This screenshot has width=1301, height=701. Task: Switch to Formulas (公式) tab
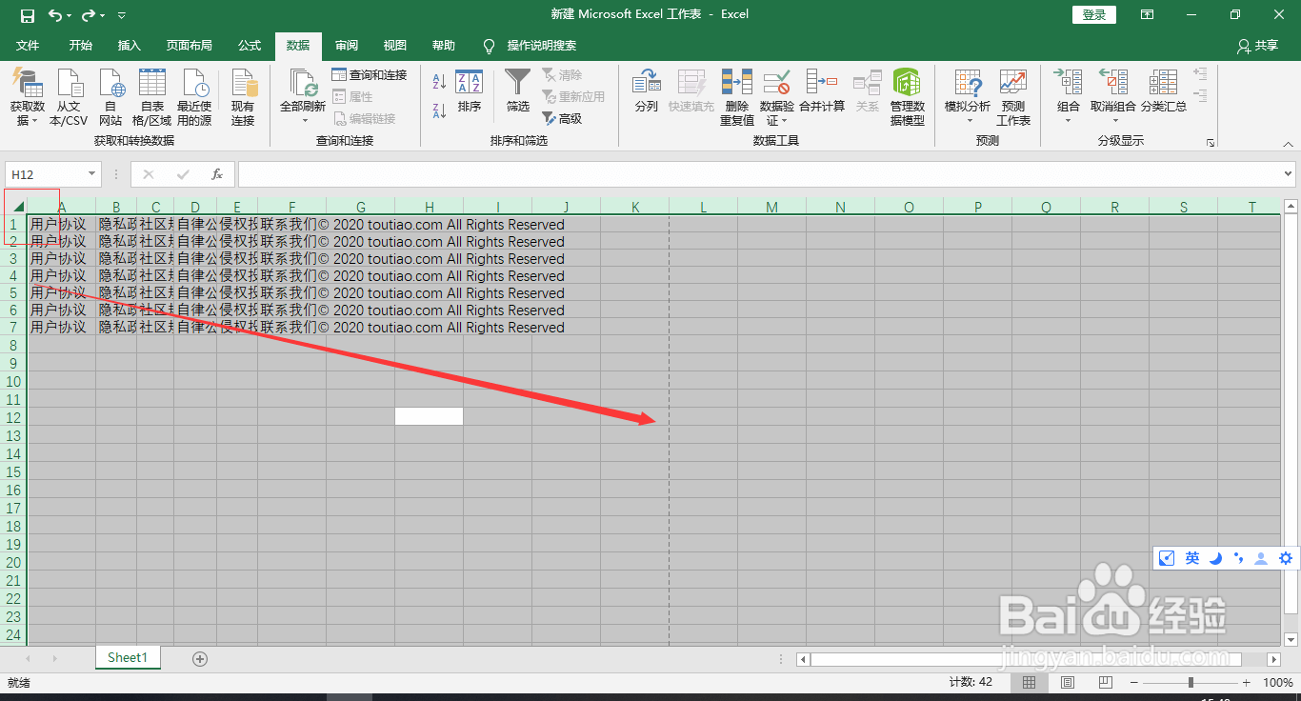(x=250, y=45)
